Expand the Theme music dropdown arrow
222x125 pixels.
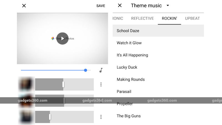point(168,6)
